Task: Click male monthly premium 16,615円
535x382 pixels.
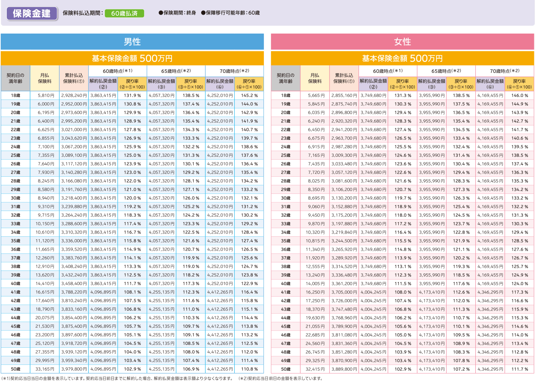Action: coord(45,292)
